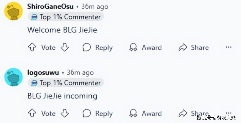Click the award ribbon icon on logosuwu's comment
Viewport: 241px width, 123px height.
click(x=133, y=113)
